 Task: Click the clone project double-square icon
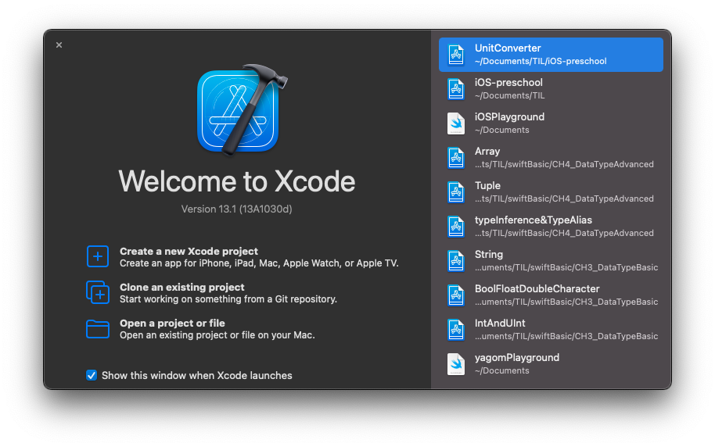98,292
